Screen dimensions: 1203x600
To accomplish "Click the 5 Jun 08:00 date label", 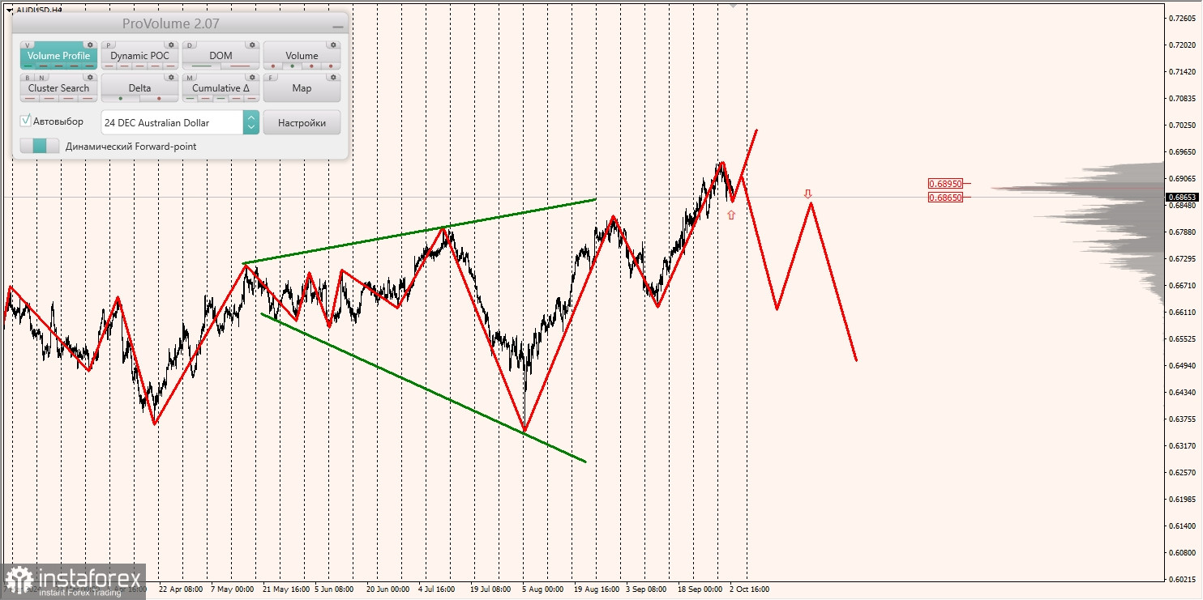I will click(x=334, y=589).
